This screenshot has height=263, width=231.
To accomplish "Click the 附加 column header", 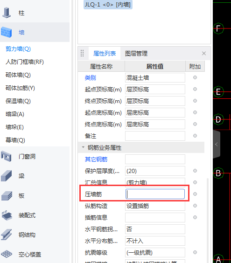I will pyautogui.click(x=195, y=66).
